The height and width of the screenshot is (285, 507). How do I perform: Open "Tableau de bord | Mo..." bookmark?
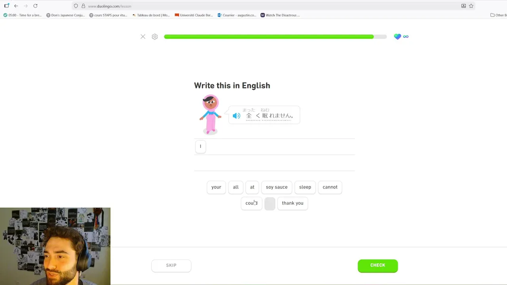tap(151, 15)
